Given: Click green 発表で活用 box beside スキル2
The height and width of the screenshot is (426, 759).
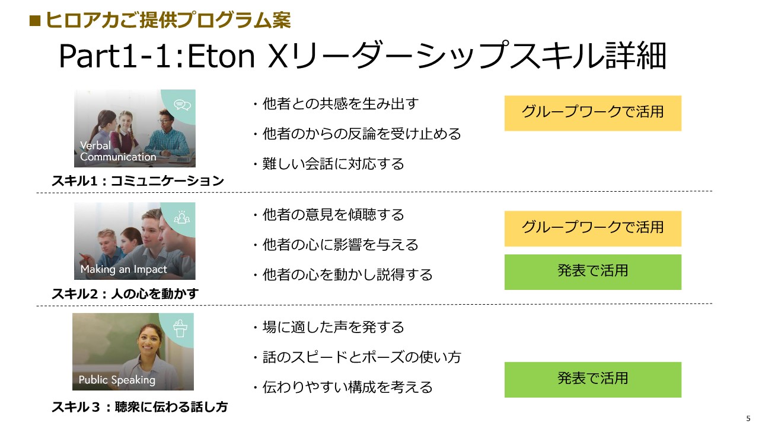Looking at the screenshot, I should (x=593, y=272).
